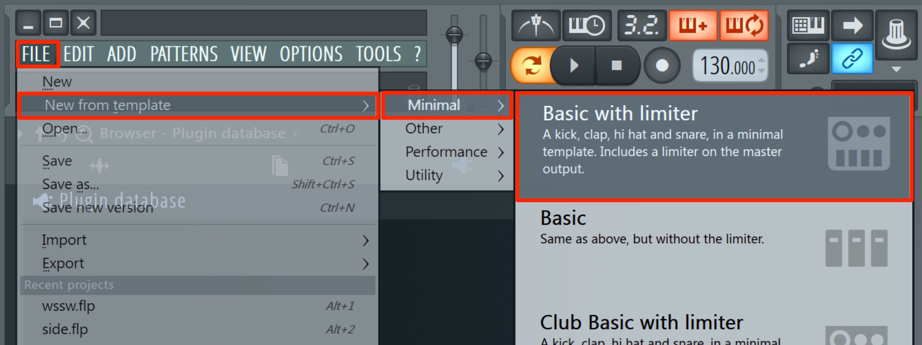922x345 pixels.
Task: Click the note countdown icon
Action: coord(808,59)
